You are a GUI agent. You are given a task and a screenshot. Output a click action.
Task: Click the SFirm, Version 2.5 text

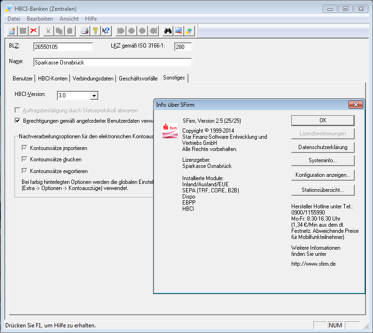[212, 121]
